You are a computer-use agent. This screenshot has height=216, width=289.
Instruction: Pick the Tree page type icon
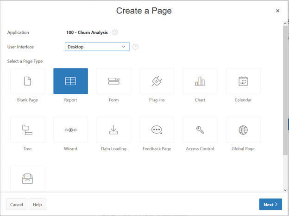(x=27, y=130)
